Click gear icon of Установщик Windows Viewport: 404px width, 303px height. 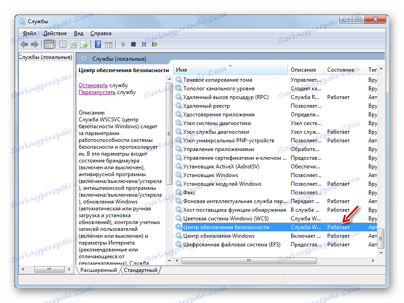tap(179, 175)
